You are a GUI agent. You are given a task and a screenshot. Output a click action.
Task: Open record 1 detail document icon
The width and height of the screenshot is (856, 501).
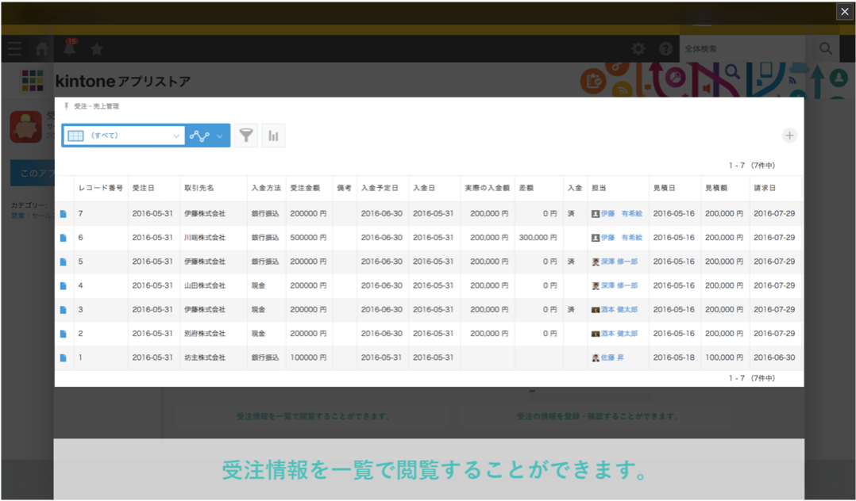(x=64, y=358)
